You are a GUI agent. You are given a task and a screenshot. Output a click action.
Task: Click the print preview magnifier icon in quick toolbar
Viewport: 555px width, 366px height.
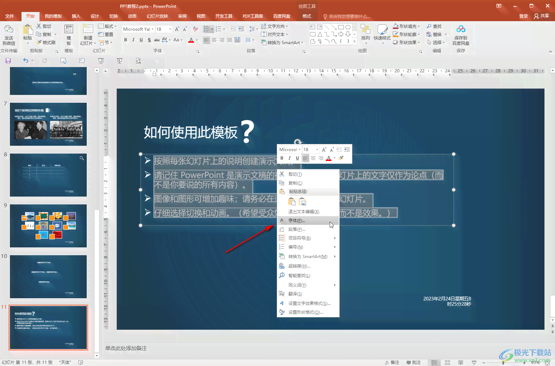tap(138, 61)
